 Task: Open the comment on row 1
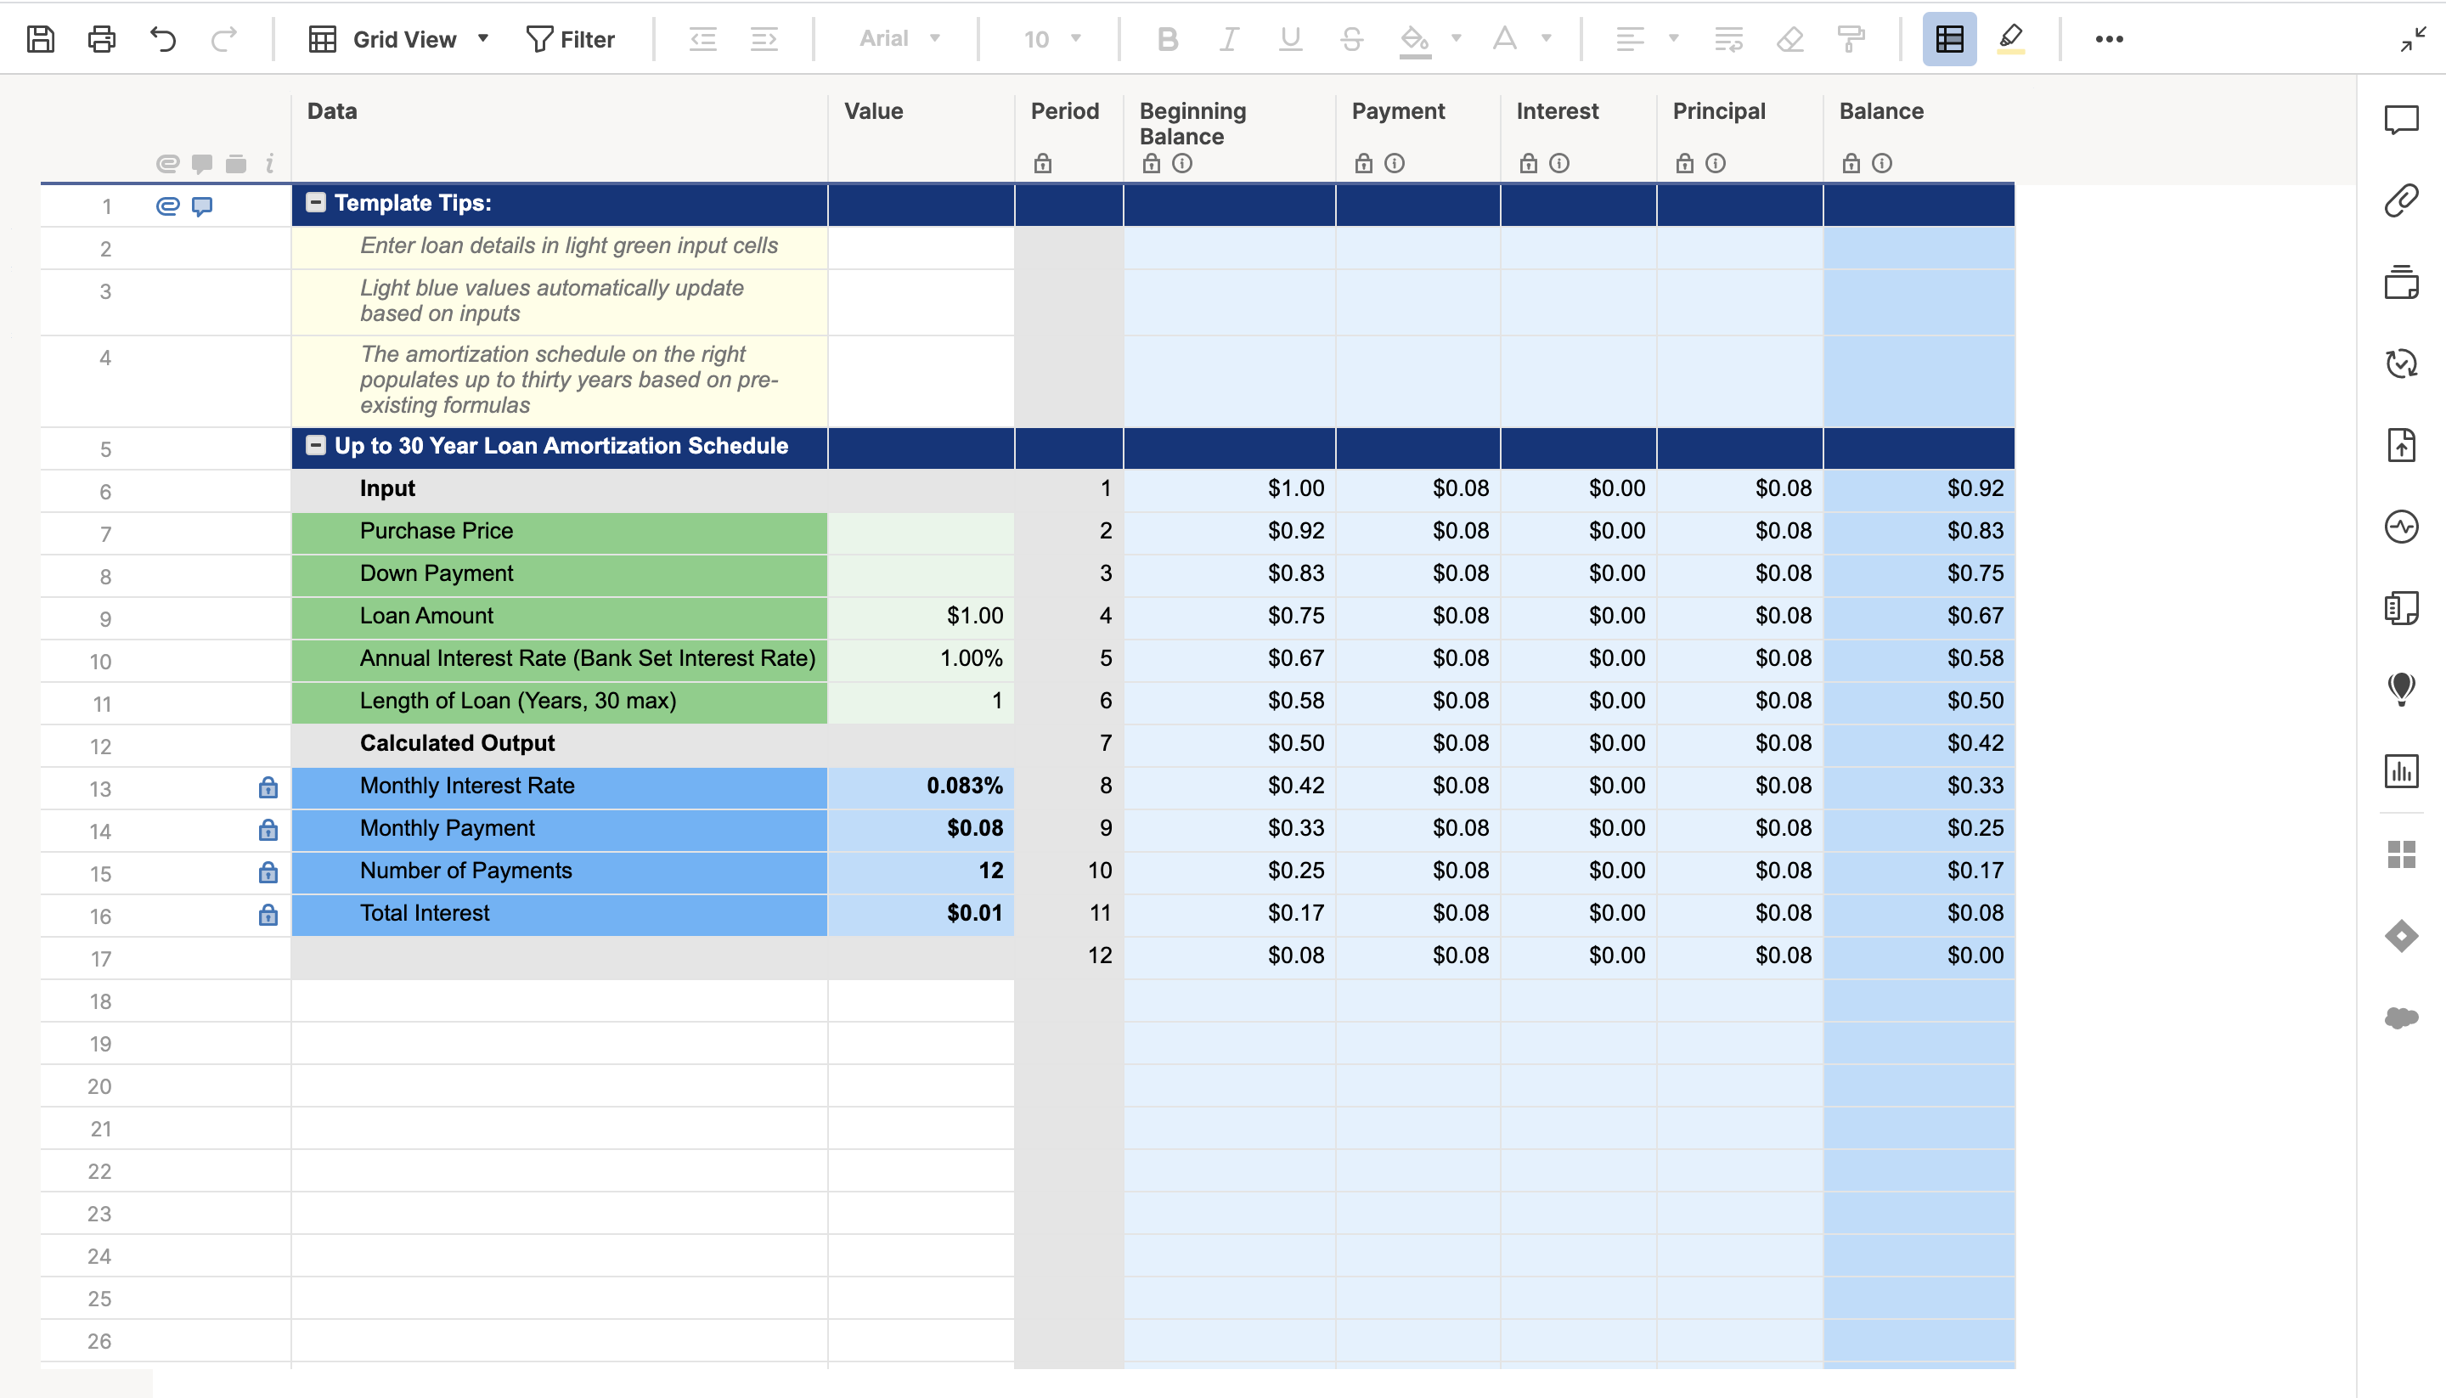tap(201, 206)
